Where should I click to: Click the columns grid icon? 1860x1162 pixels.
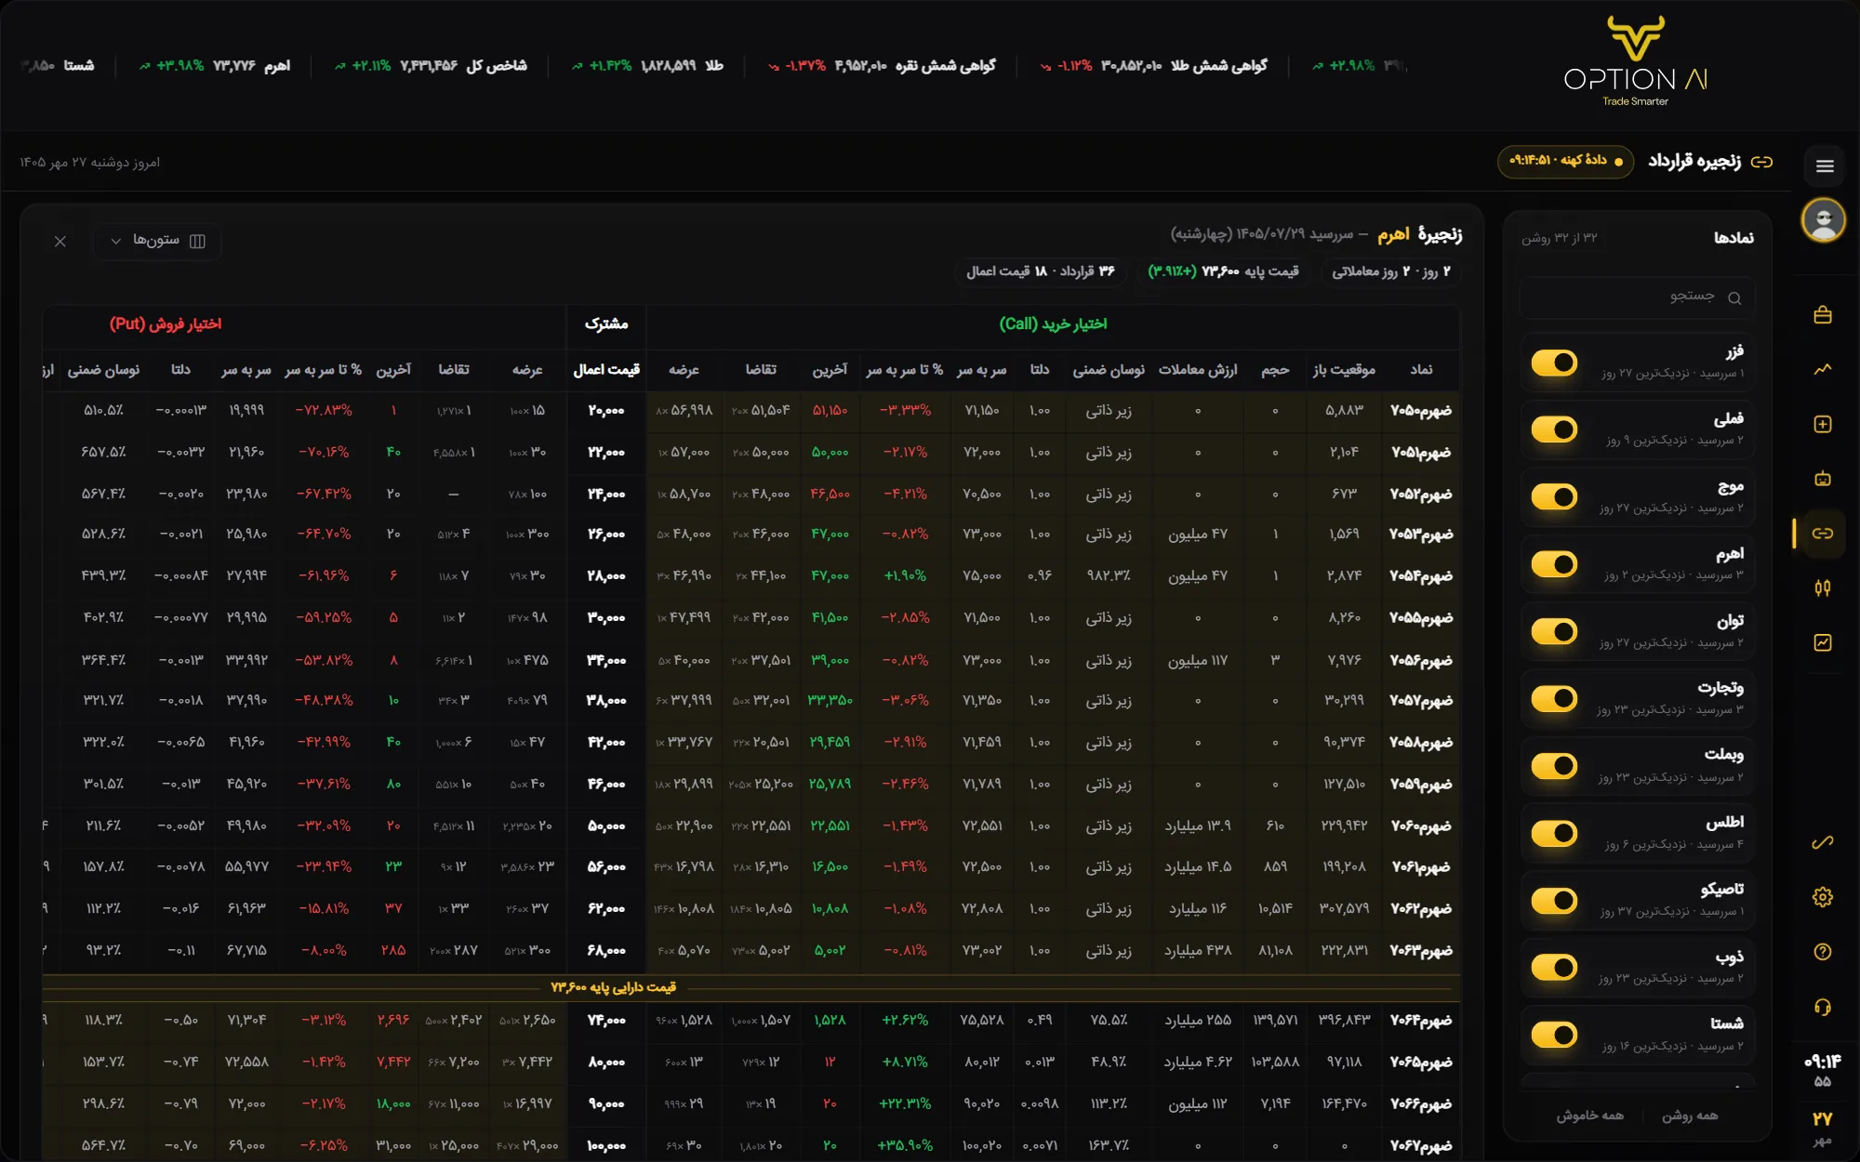(x=197, y=241)
